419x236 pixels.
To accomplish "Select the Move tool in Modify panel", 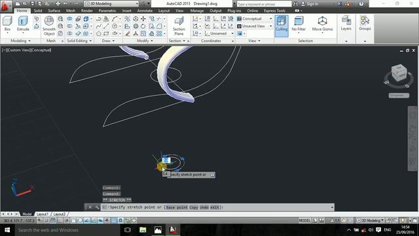I will pos(143,19).
